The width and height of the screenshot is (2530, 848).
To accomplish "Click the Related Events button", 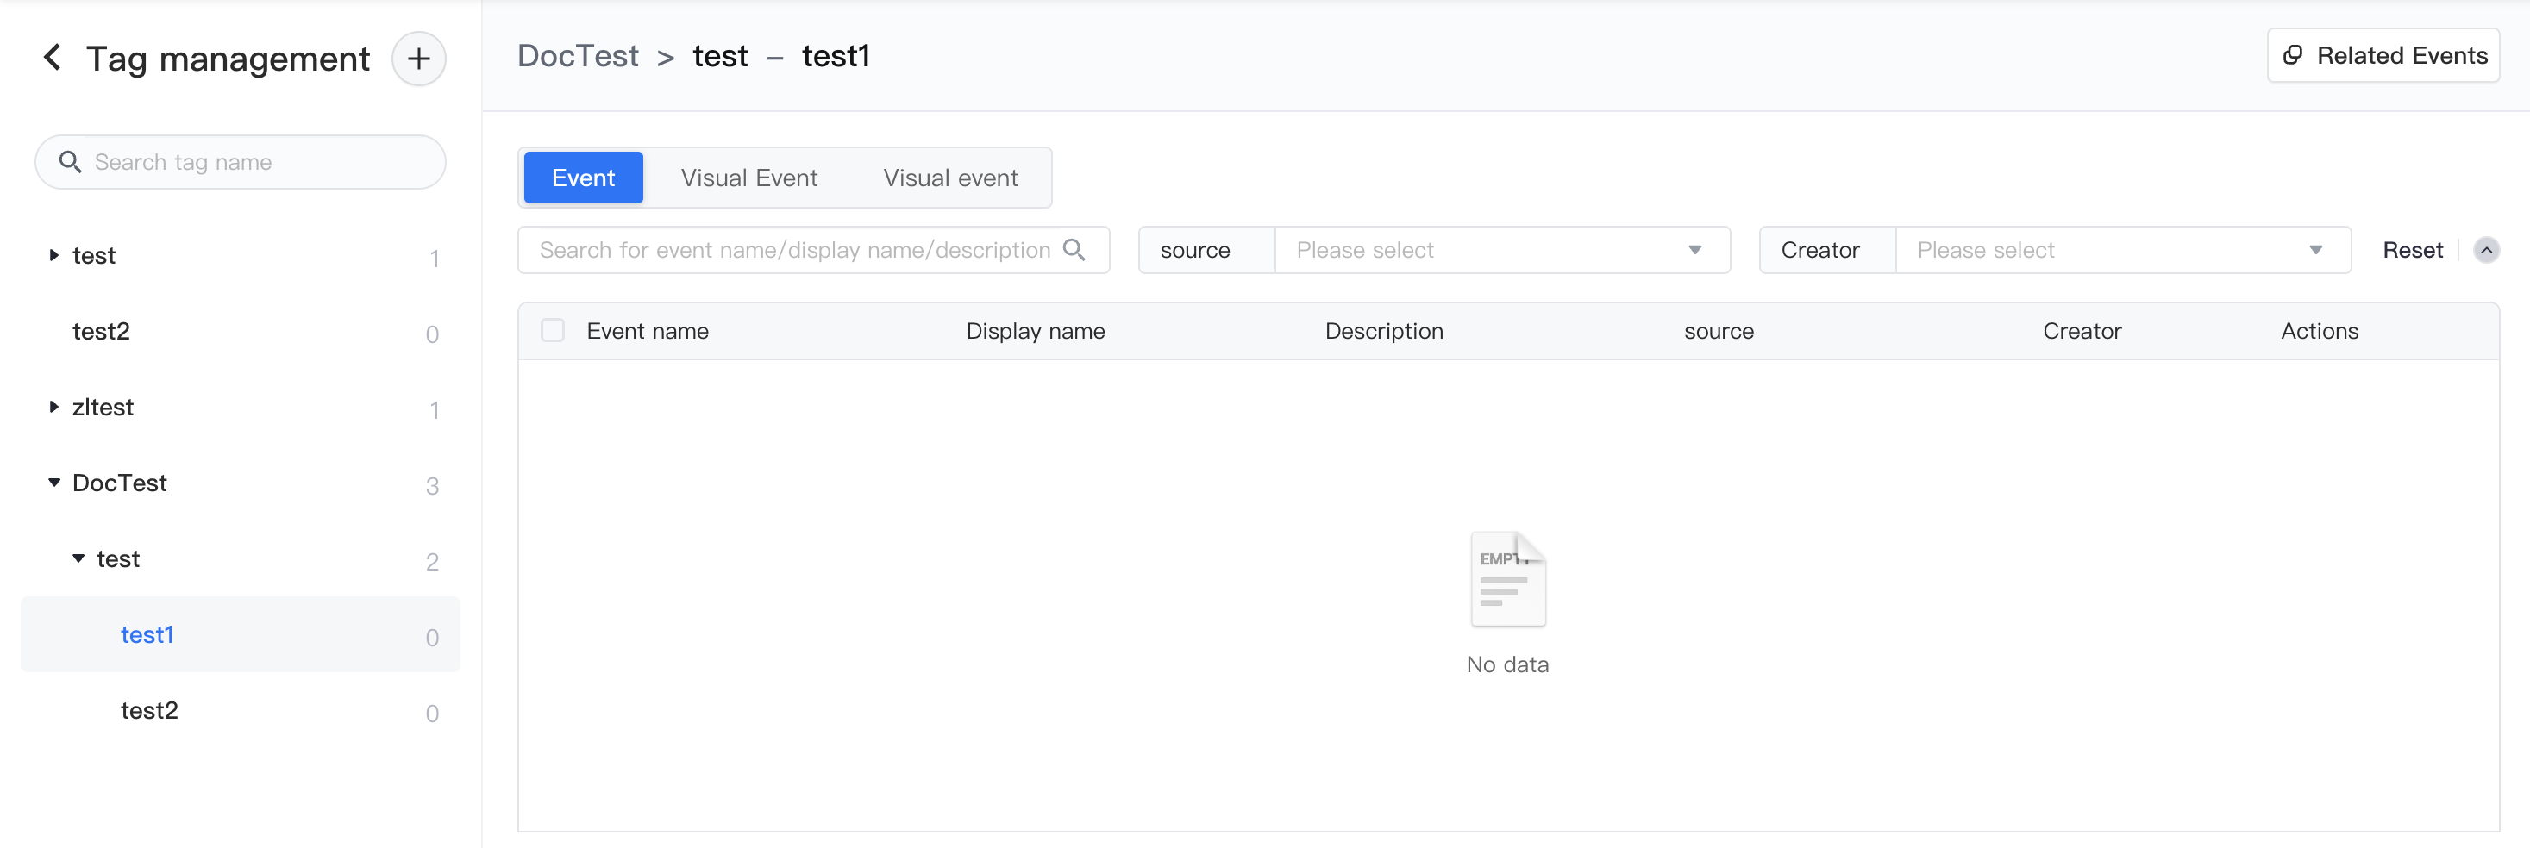I will pos(2383,56).
